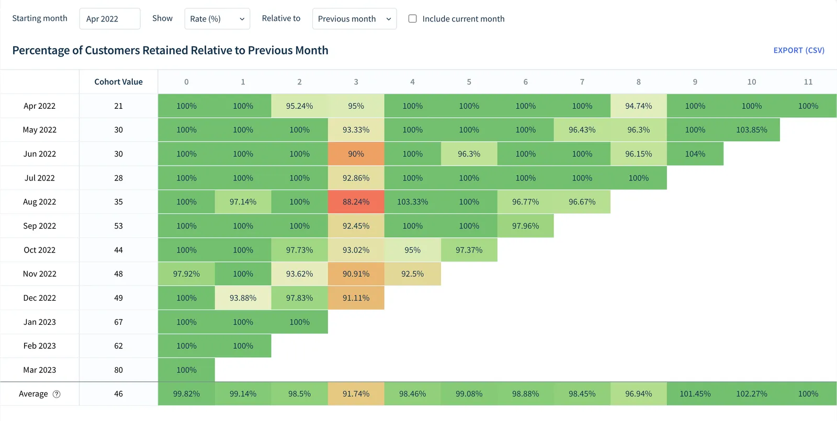The height and width of the screenshot is (421, 837).
Task: Open the Rate (%) Show dropdown
Action: coord(217,19)
